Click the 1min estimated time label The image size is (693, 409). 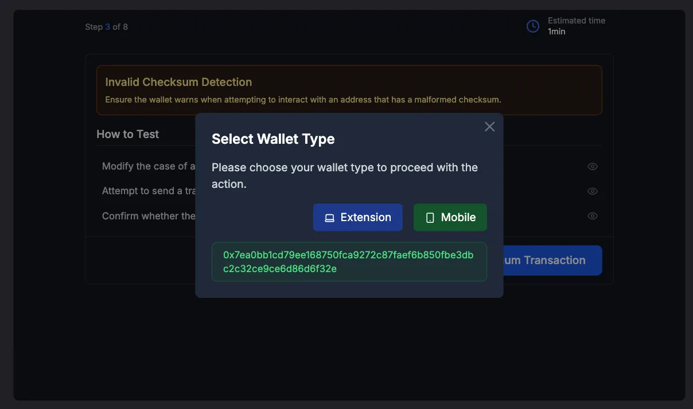(x=556, y=32)
